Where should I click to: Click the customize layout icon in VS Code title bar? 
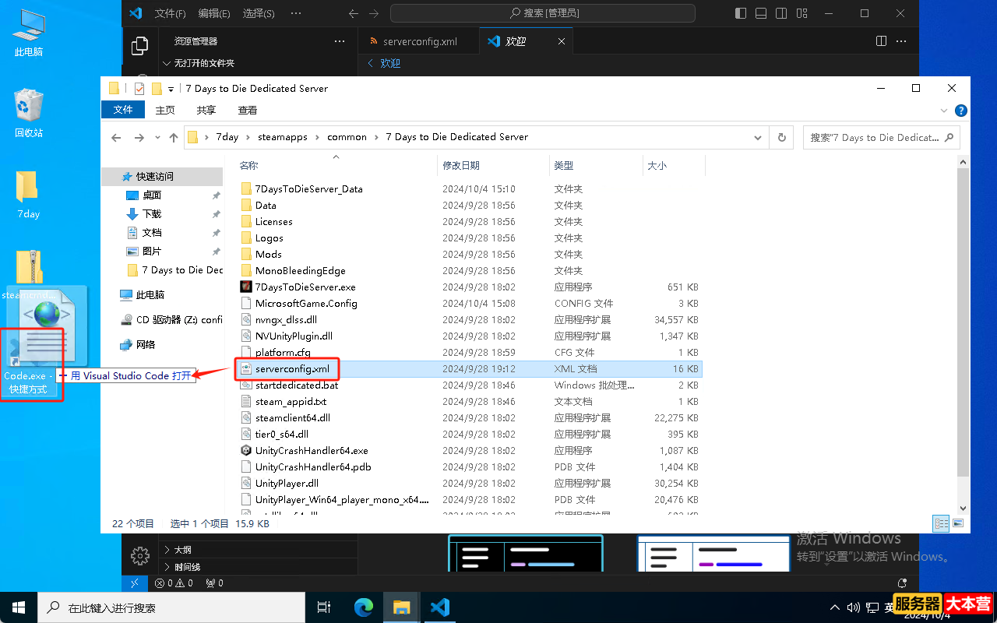pyautogui.click(x=801, y=13)
